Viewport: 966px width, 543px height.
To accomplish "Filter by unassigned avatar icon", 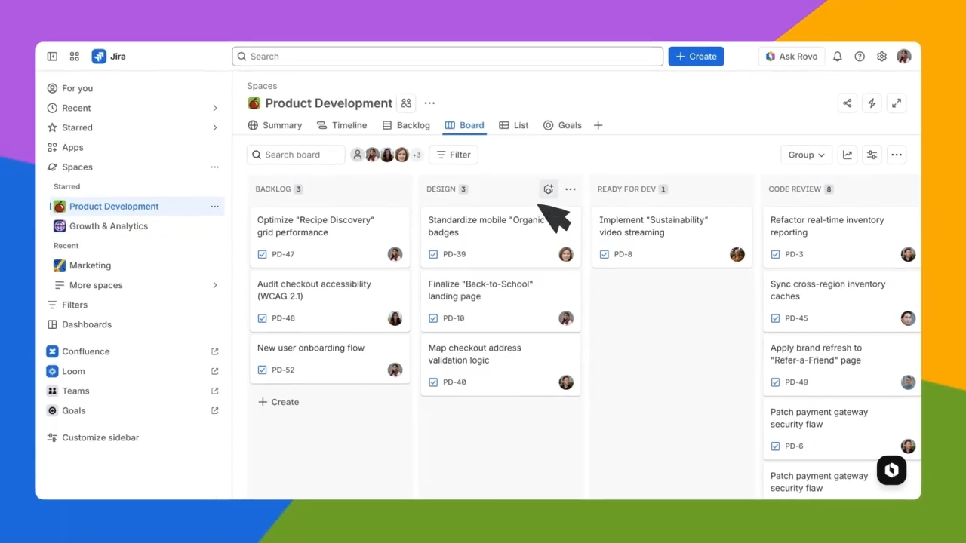I will (358, 155).
